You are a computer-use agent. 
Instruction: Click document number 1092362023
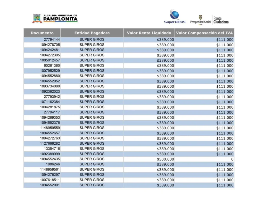[x=50, y=92]
